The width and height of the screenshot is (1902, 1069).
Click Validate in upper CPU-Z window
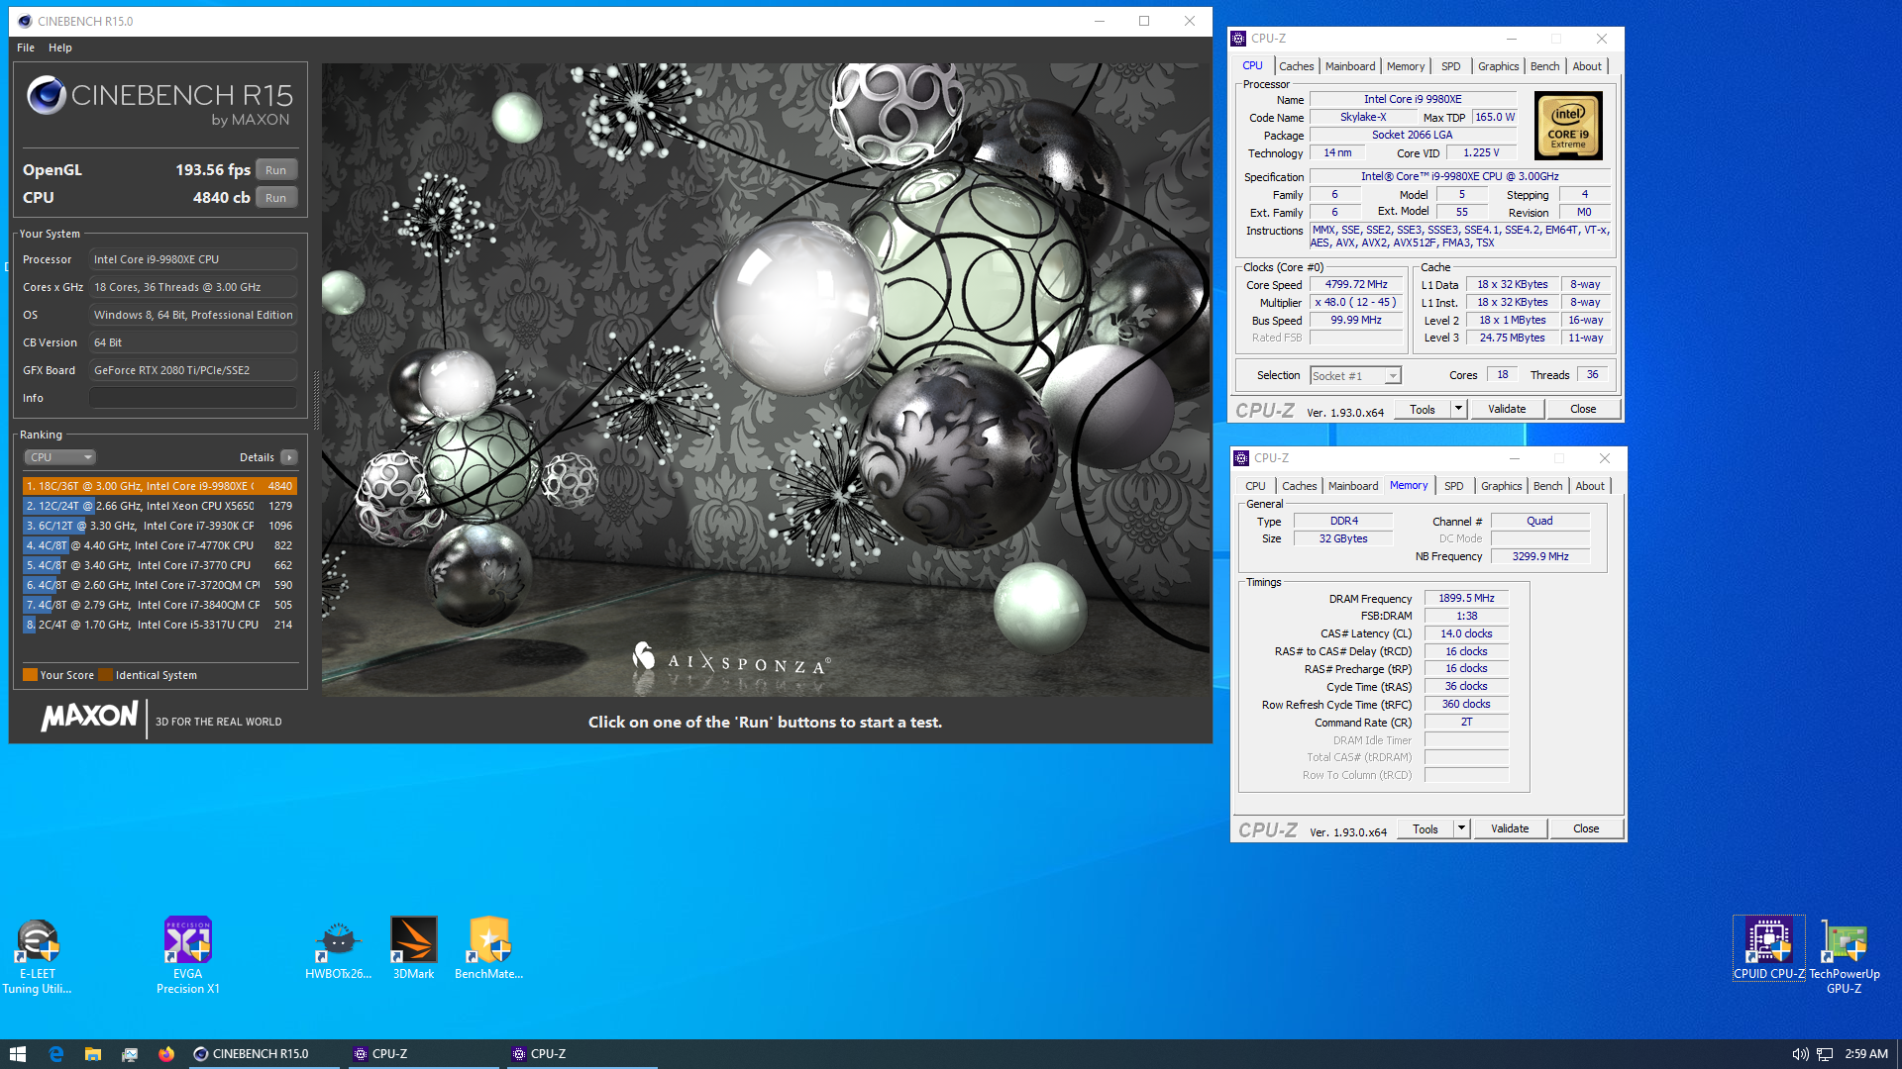[1507, 409]
